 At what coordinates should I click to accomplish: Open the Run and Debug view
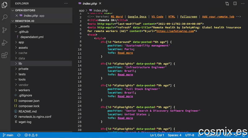4,42
